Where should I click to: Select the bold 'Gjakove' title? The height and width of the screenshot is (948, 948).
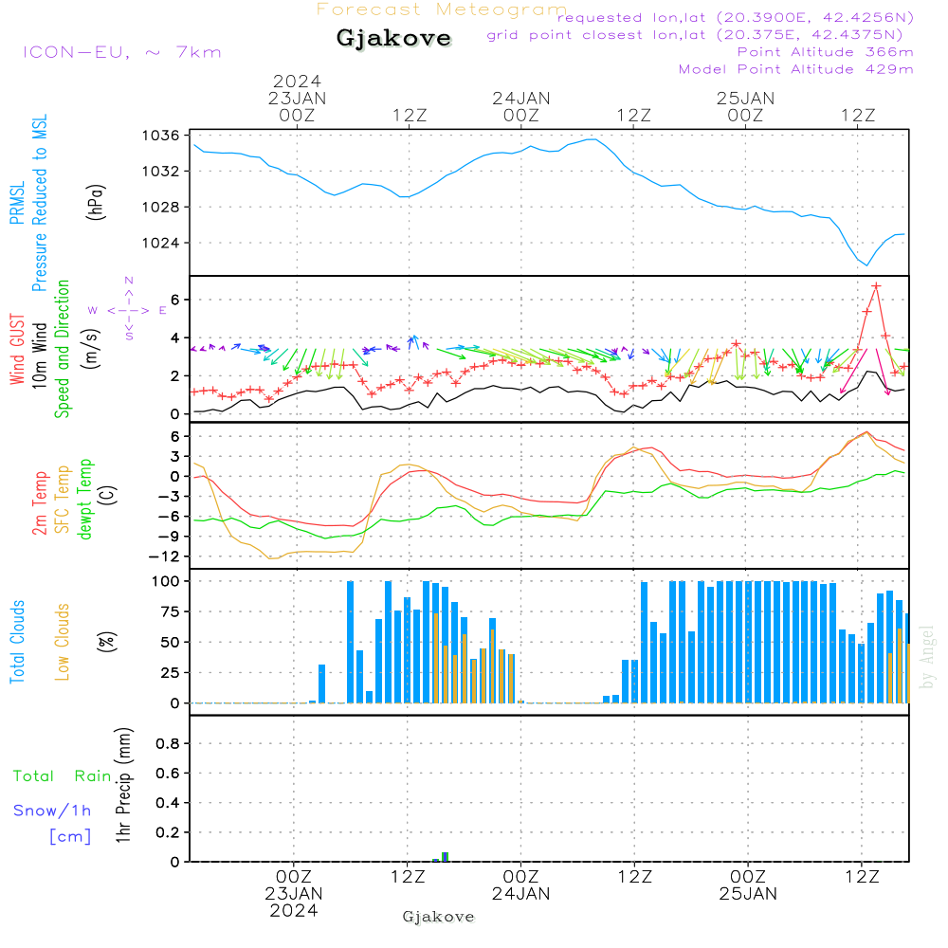tap(393, 39)
